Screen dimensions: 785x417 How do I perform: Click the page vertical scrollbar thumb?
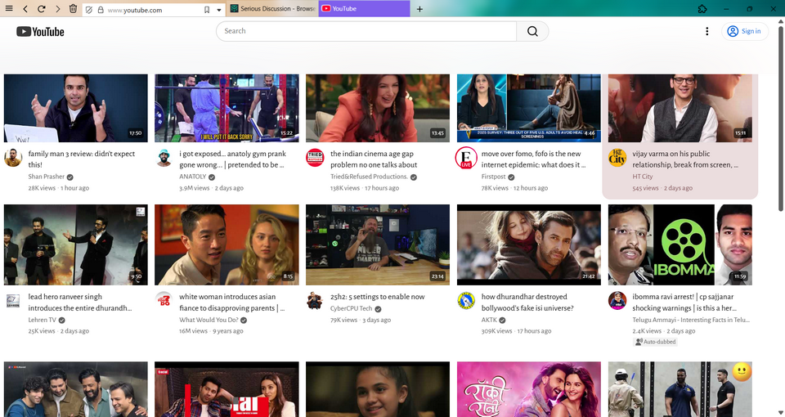tap(780, 118)
